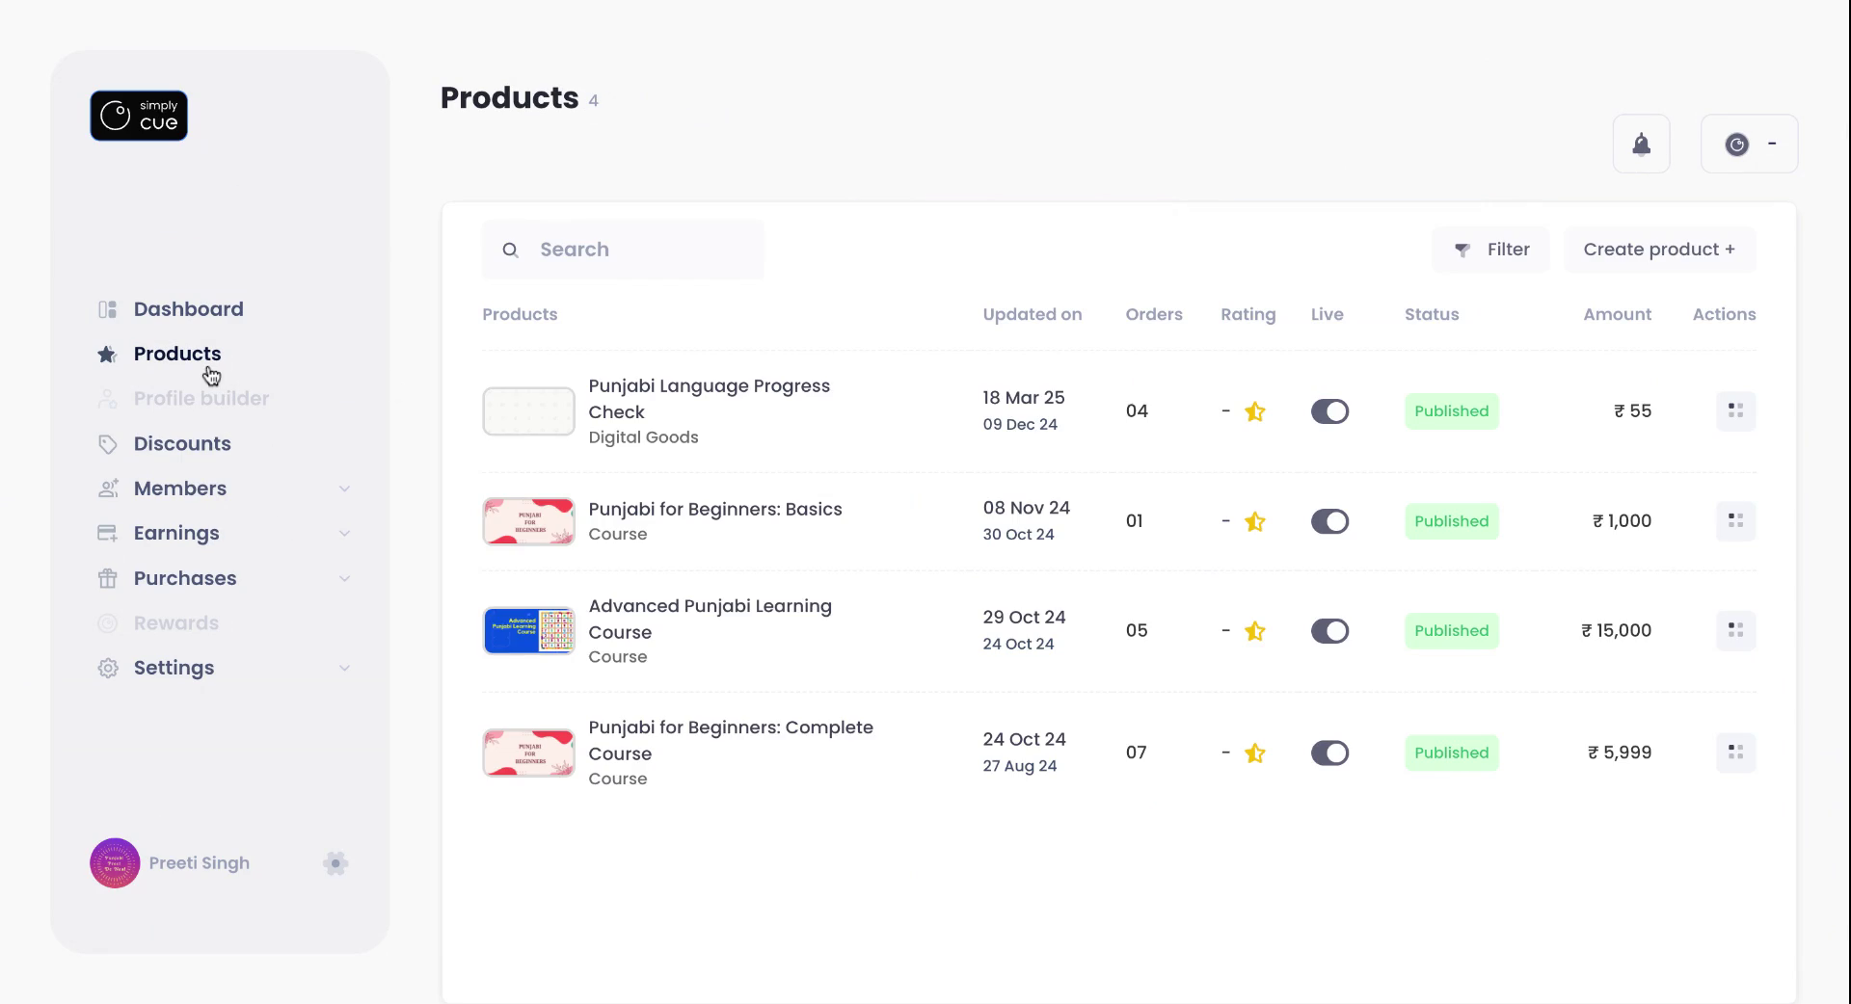Toggle Live switch for Punjabi Language Progress Check
Image resolution: width=1851 pixels, height=1004 pixels.
click(x=1329, y=411)
